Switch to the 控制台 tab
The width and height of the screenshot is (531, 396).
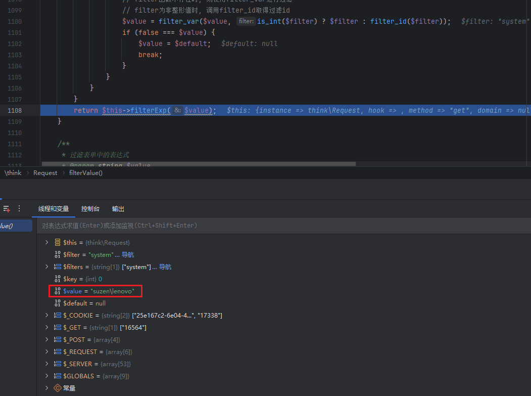[x=90, y=209]
